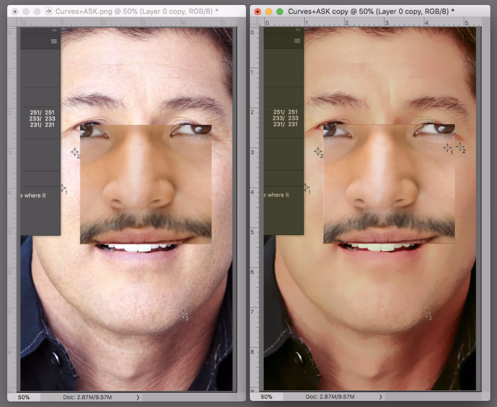Click the document proxy icon beside the Curves+ASK.png title
This screenshot has height=407, width=497.
(x=49, y=11)
